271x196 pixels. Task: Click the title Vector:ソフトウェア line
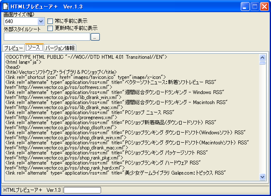coord(61,72)
